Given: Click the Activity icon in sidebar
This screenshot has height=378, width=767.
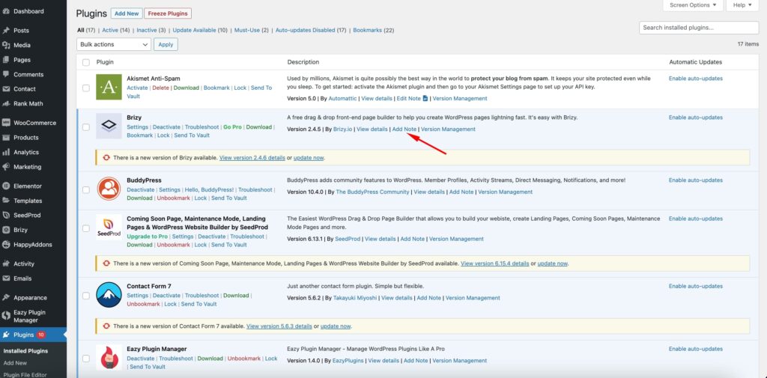Looking at the screenshot, I should click(6, 263).
